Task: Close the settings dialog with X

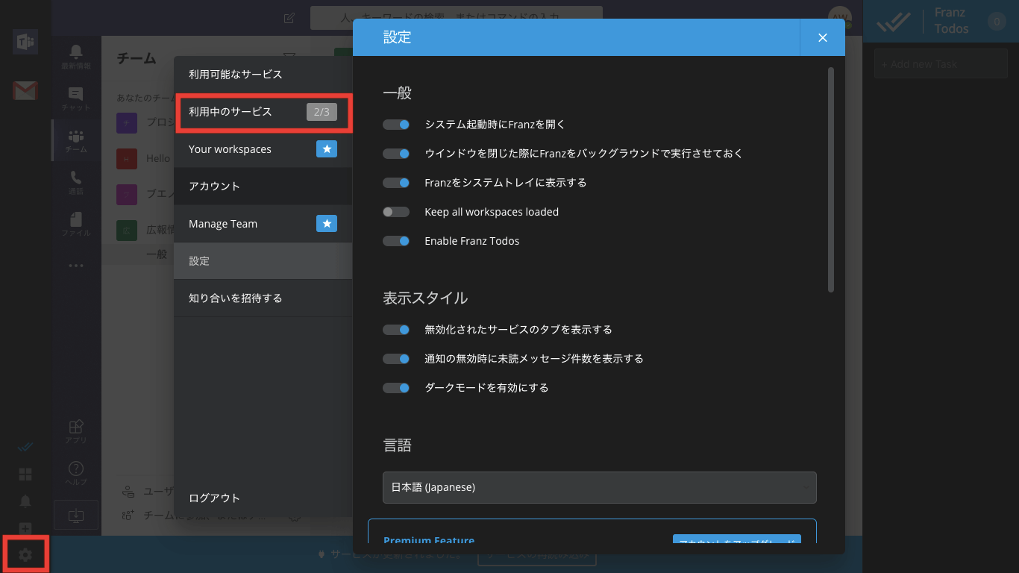Action: tap(822, 37)
